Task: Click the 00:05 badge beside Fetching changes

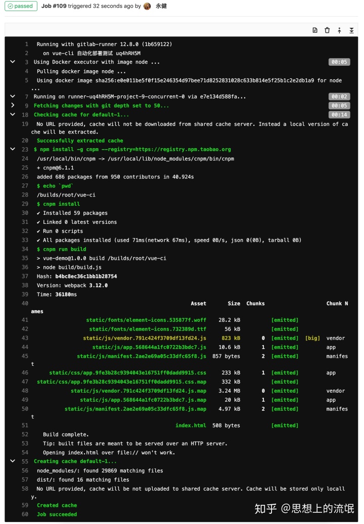Action: (339, 106)
